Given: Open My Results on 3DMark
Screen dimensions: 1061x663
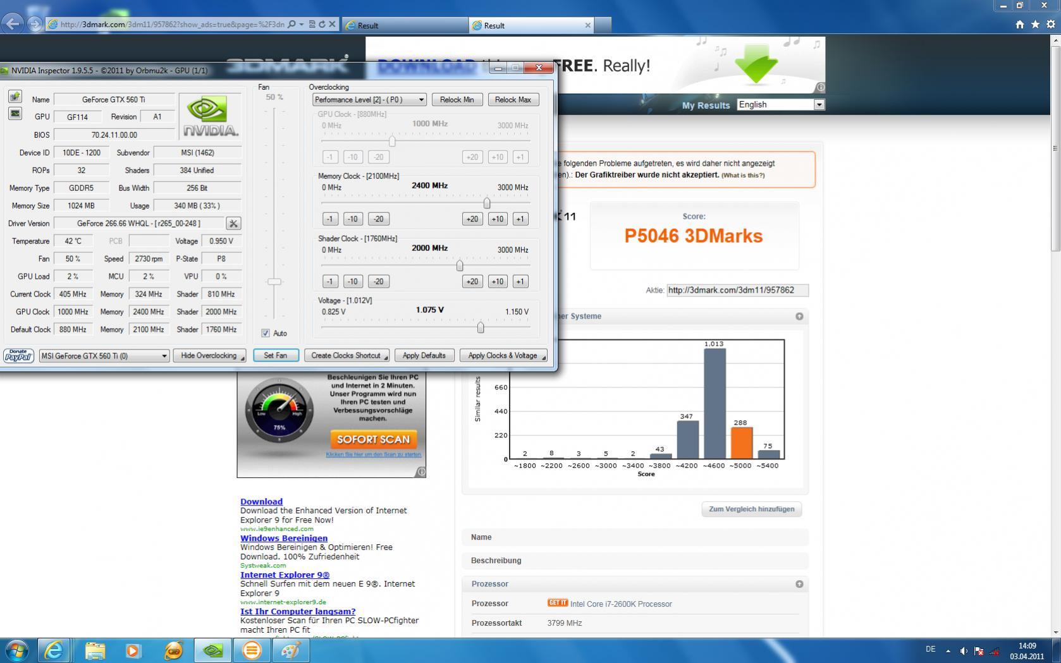Looking at the screenshot, I should [706, 105].
